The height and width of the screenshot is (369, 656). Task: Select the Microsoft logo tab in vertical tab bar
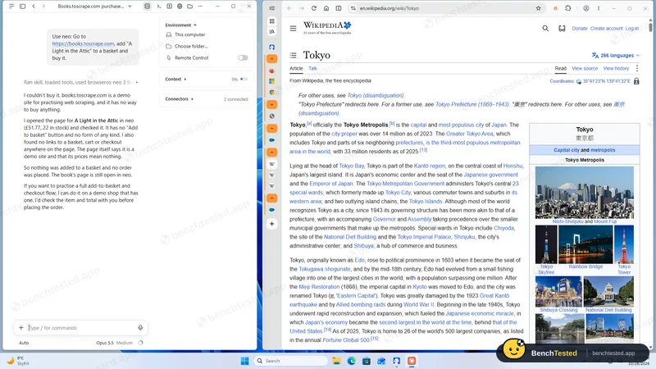click(272, 81)
